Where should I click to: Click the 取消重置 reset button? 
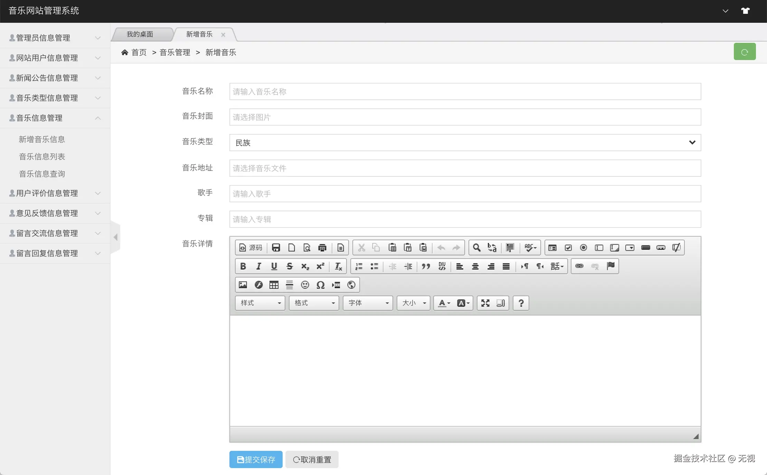click(x=312, y=459)
